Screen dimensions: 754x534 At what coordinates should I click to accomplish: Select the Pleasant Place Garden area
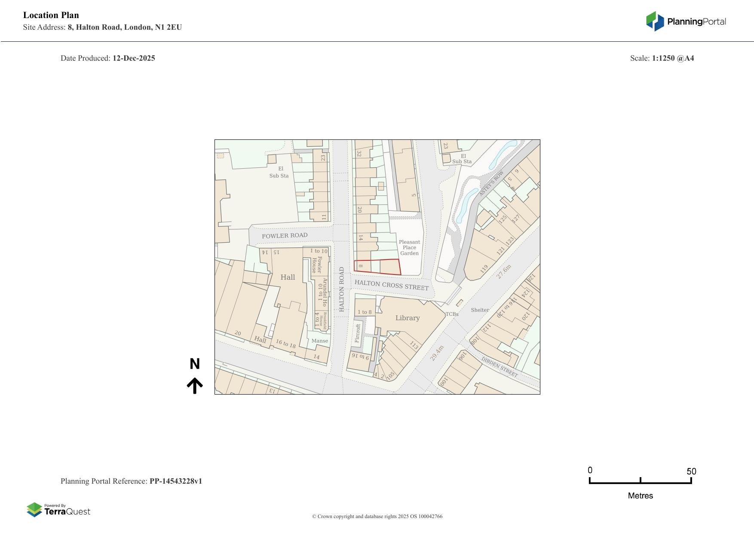click(409, 247)
